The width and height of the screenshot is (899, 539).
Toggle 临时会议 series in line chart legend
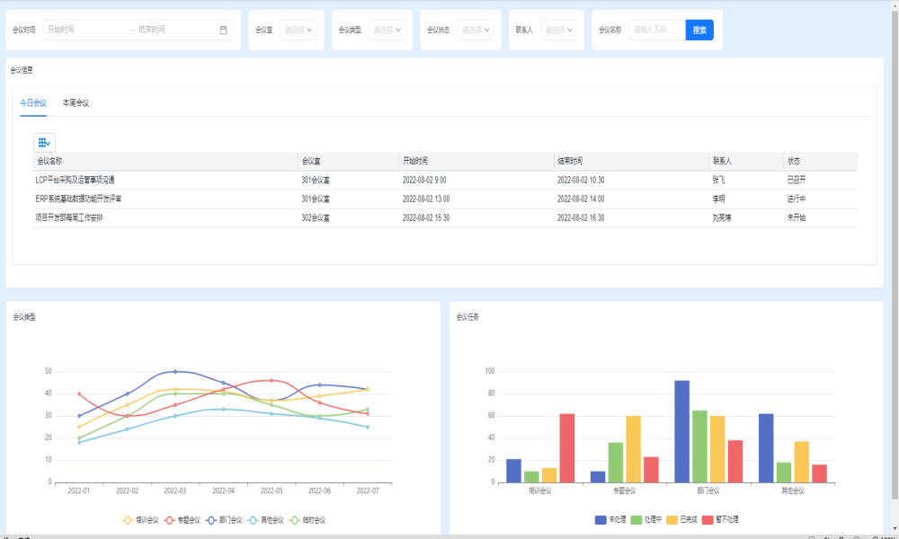[307, 520]
